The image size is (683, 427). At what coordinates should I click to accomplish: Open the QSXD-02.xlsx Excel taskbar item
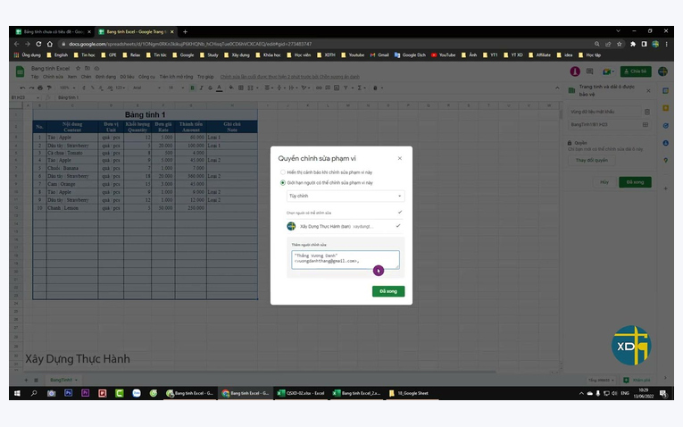click(x=301, y=393)
